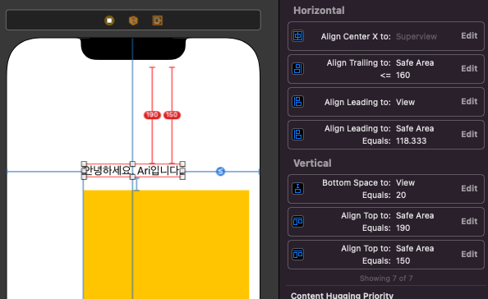This screenshot has width=488, height=299.
Task: Click the Superview text in Center X row
Action: [x=417, y=36]
